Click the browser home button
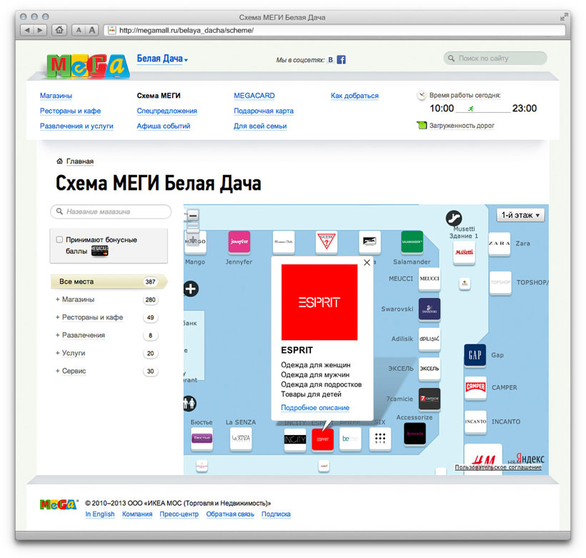Image resolution: width=586 pixels, height=558 pixels. (x=59, y=30)
